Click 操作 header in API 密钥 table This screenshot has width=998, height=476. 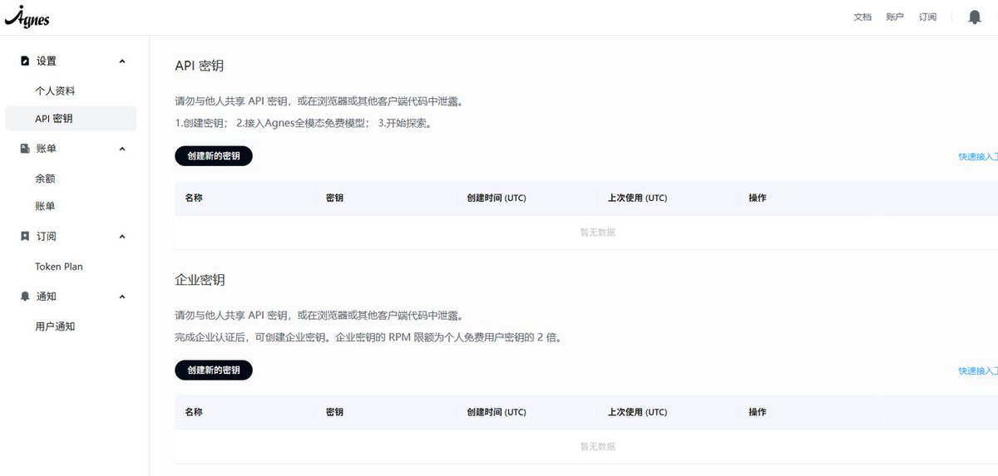click(758, 198)
